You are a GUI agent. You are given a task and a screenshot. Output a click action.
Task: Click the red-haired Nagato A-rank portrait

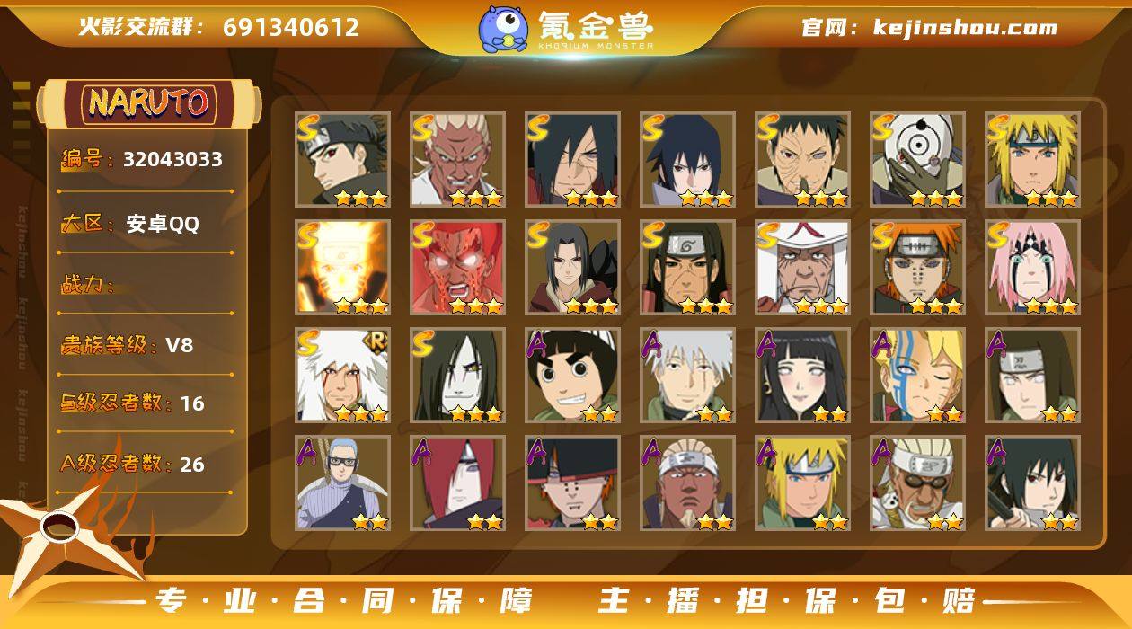click(457, 483)
